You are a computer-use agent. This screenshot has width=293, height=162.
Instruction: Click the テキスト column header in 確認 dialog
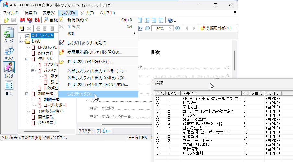click(211, 93)
